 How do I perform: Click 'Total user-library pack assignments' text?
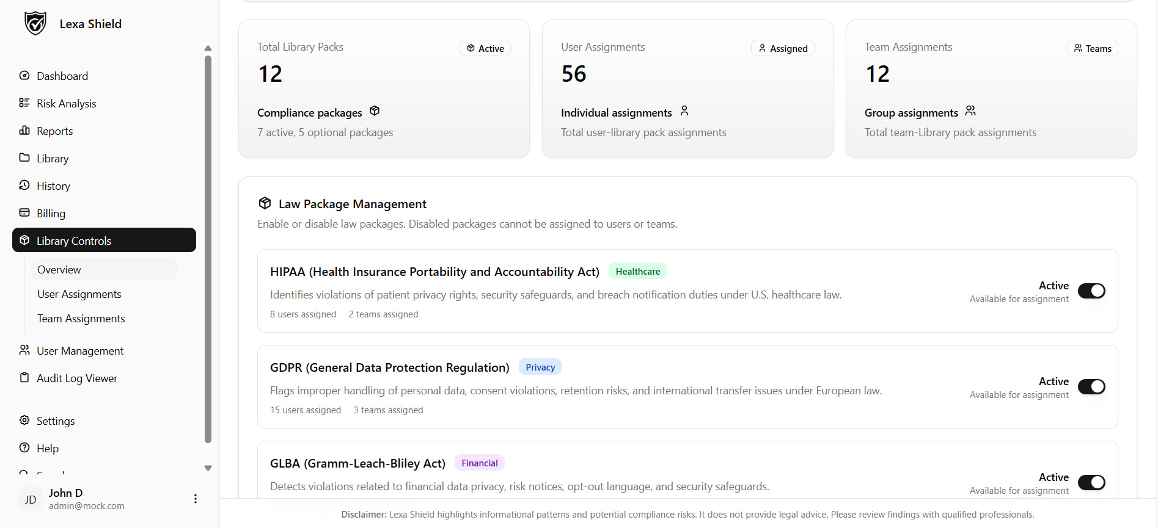point(643,132)
